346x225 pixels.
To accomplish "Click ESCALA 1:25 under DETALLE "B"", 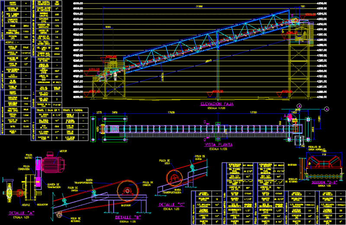I will coord(128,222).
